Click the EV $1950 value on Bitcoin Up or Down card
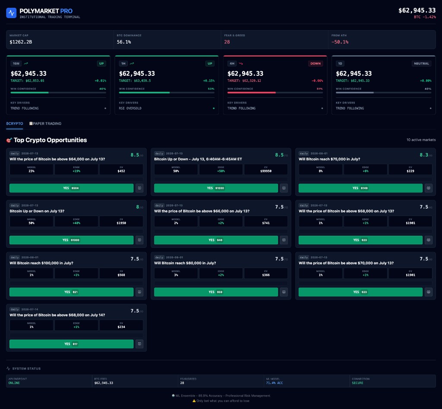 point(121,223)
